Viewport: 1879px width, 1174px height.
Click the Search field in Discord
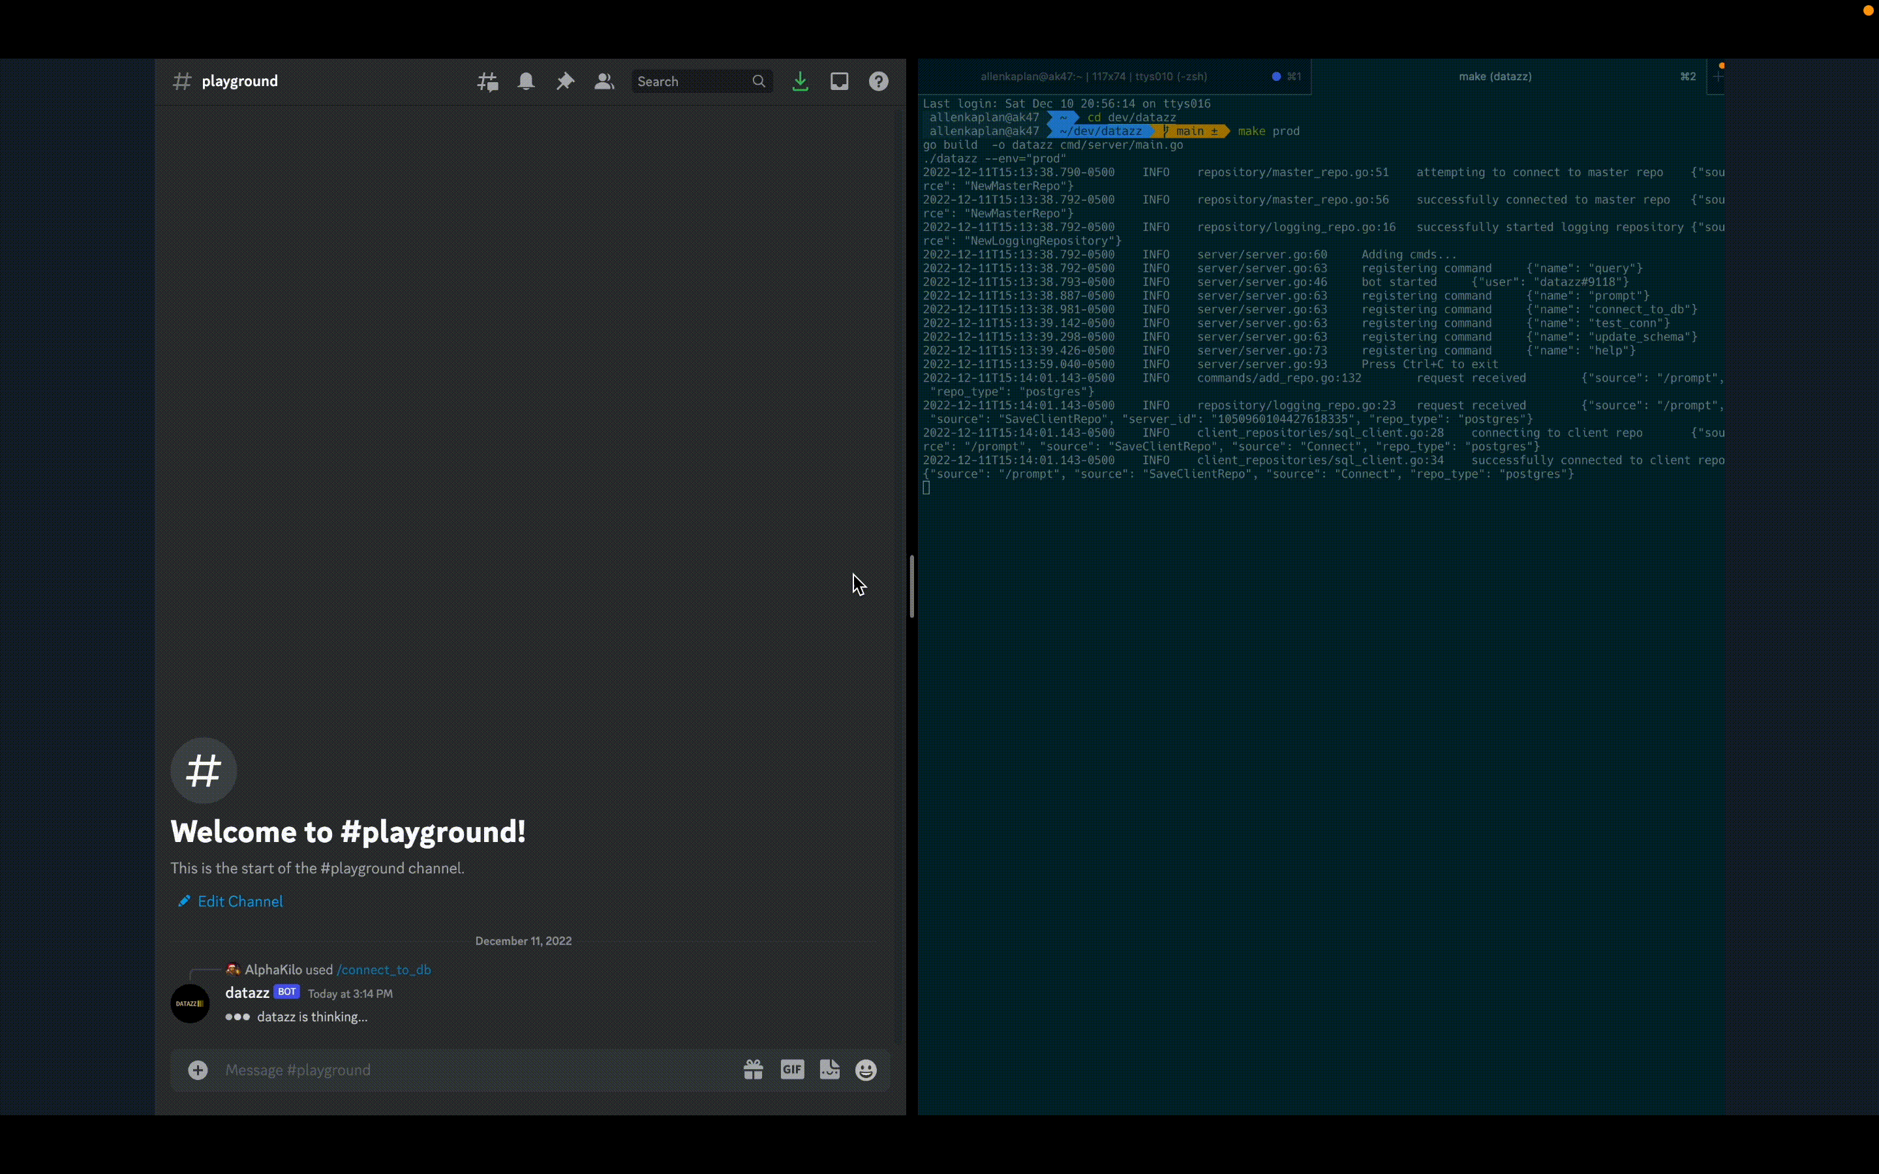691,82
